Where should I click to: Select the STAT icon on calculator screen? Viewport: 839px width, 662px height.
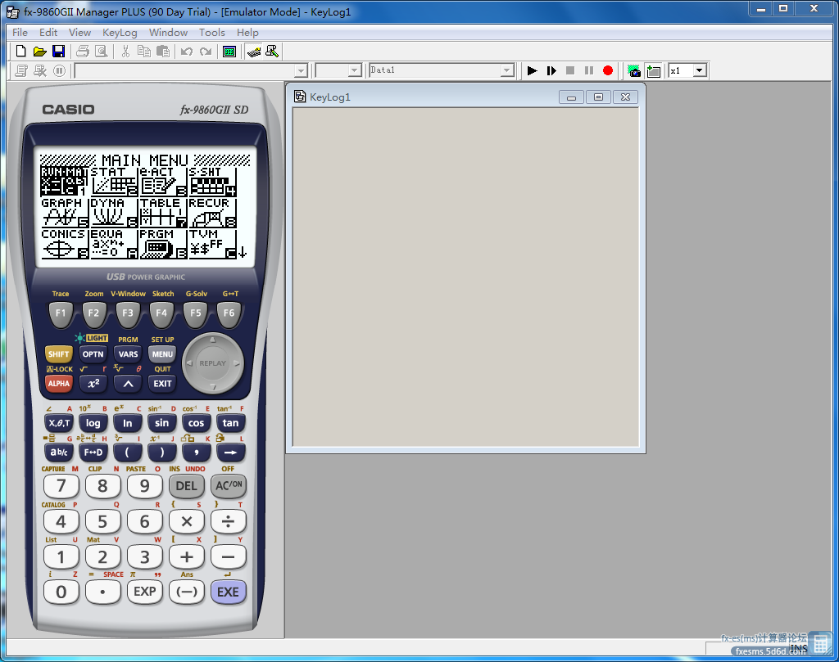tap(114, 182)
